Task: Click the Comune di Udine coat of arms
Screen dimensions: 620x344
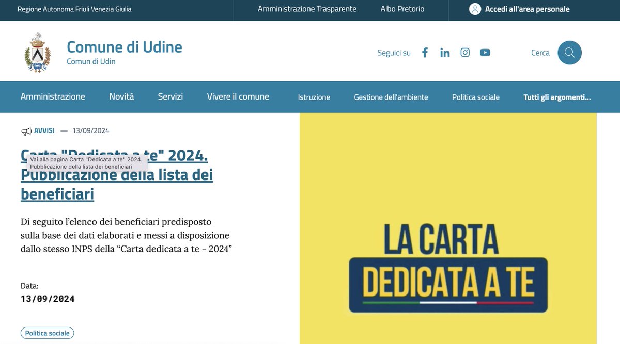Action: tap(37, 52)
